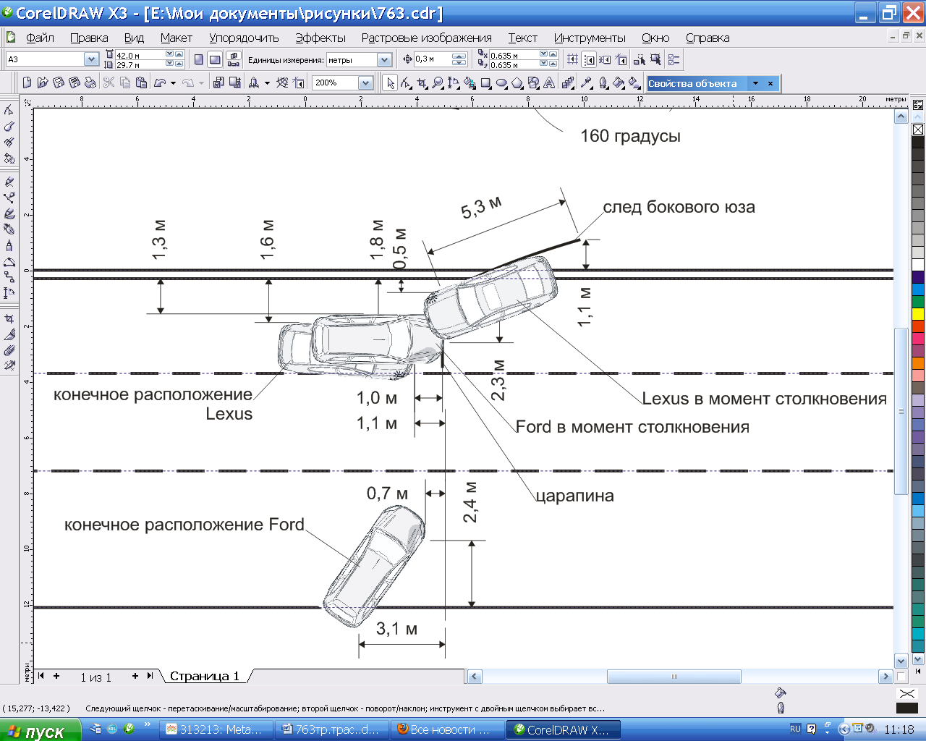Click the Import icon
926x741 pixels.
218,82
